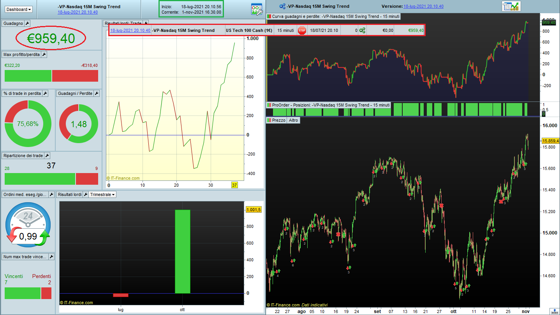Image resolution: width=560 pixels, height=315 pixels.
Task: Click the yellow 37 marker on trade axis
Action: (234, 185)
